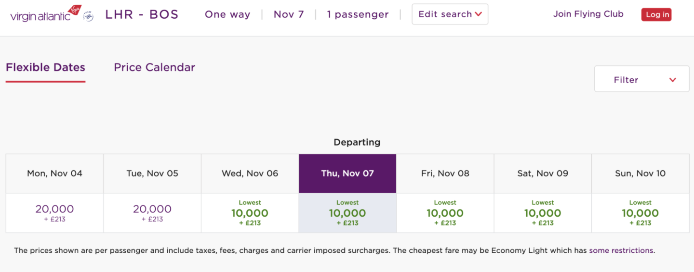Image resolution: width=694 pixels, height=272 pixels.
Task: Select the Flexible Dates tab
Action: coord(45,68)
